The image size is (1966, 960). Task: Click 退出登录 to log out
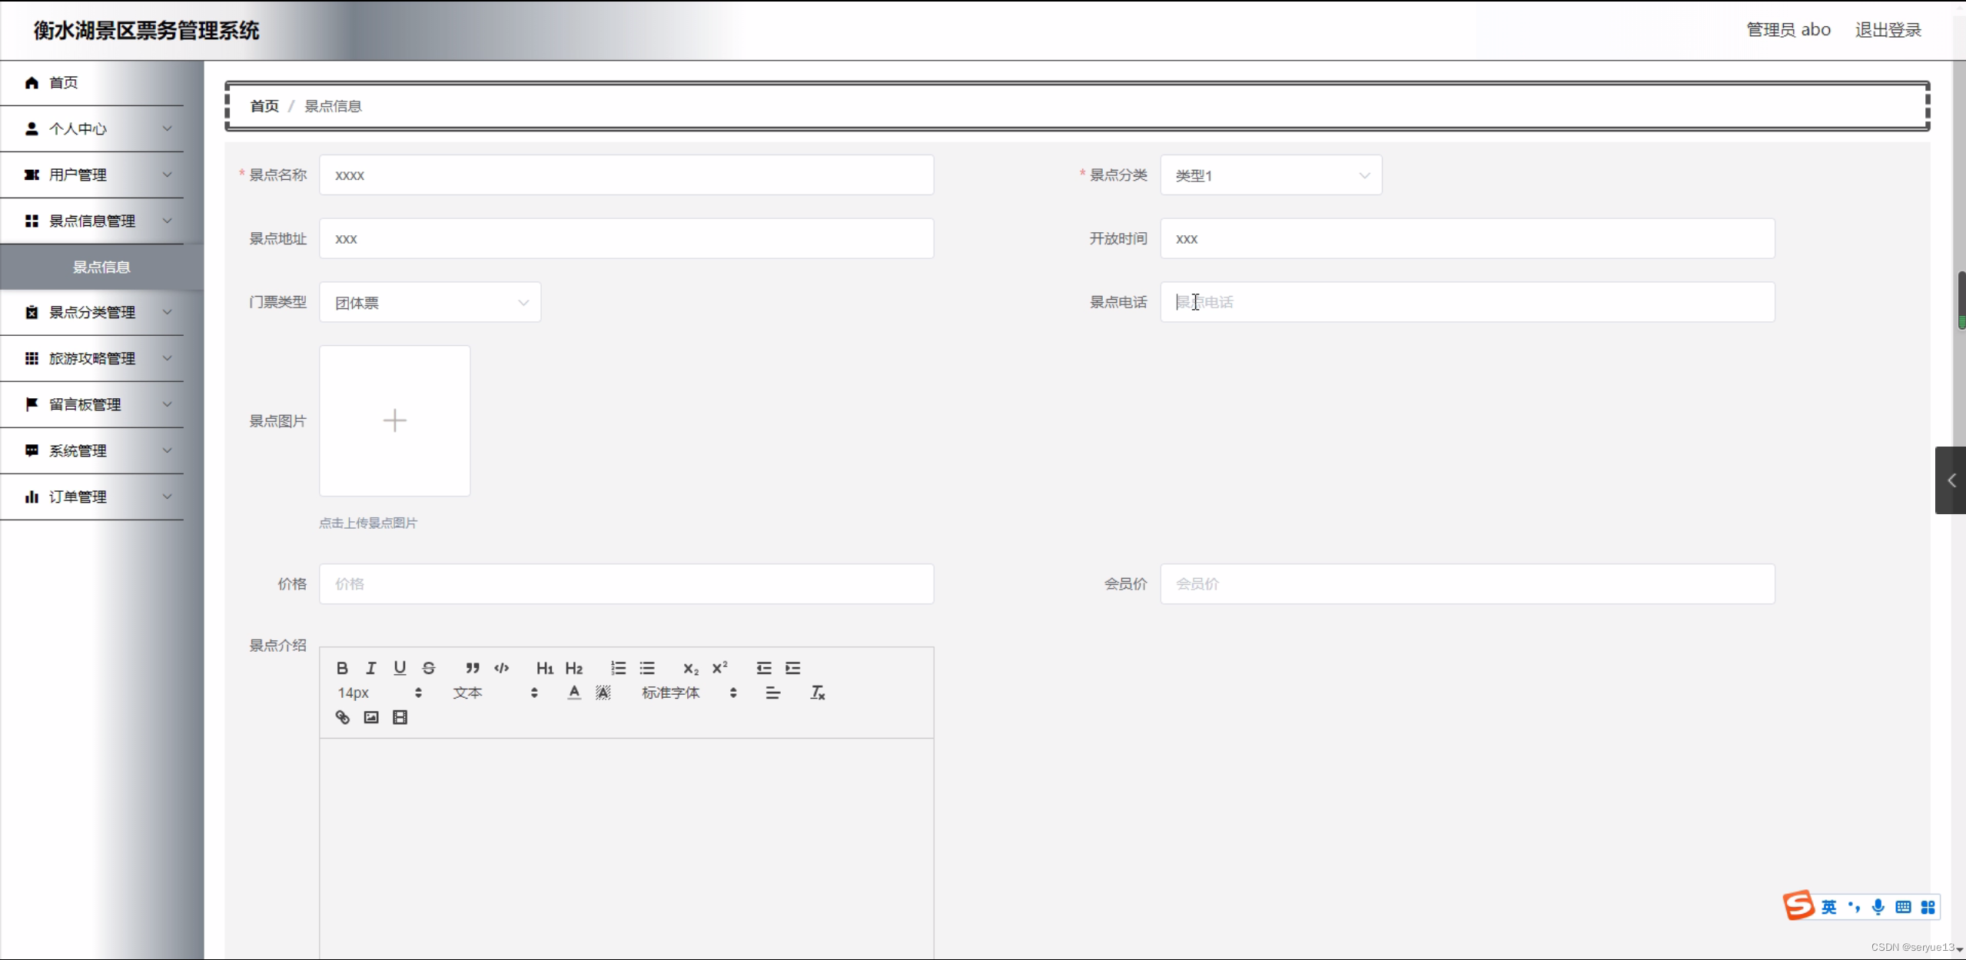click(x=1888, y=30)
